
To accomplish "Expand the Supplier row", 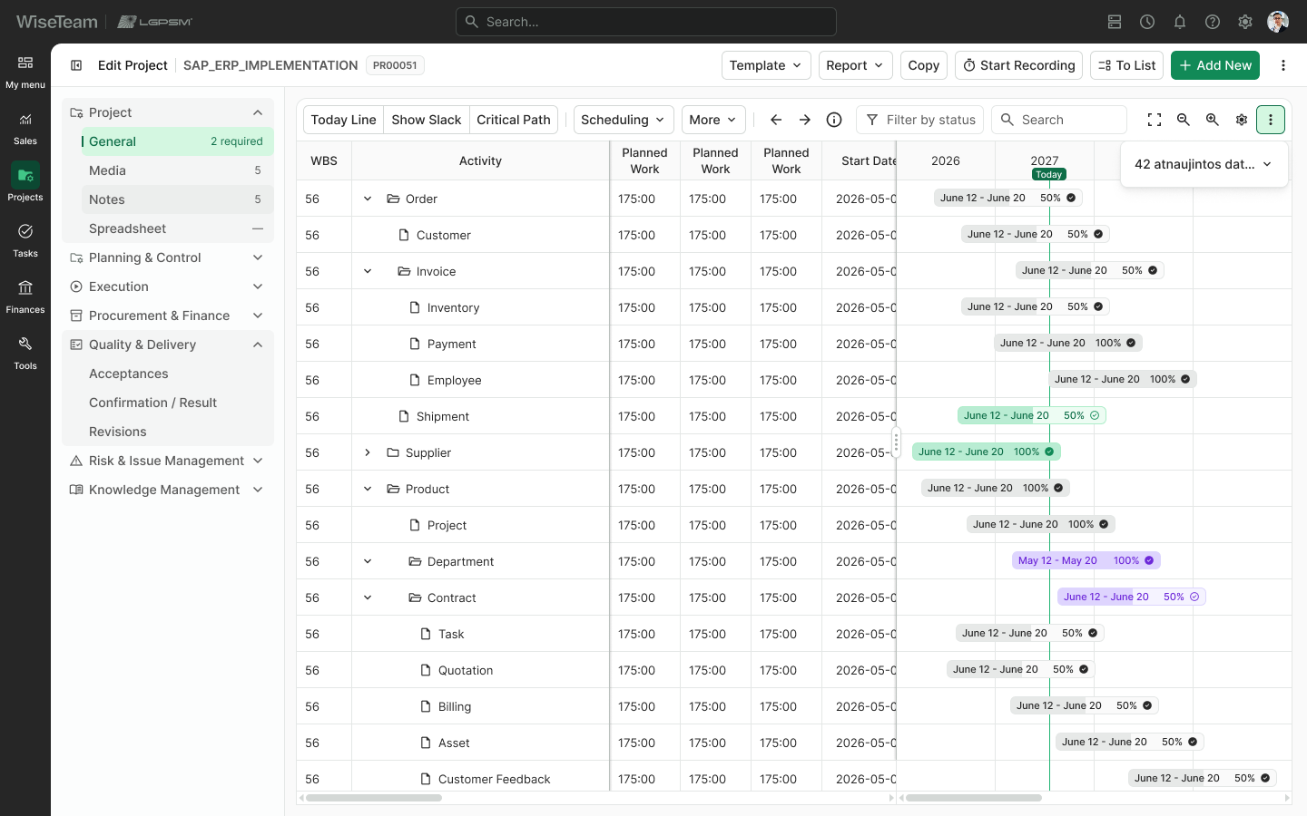I will pyautogui.click(x=368, y=452).
